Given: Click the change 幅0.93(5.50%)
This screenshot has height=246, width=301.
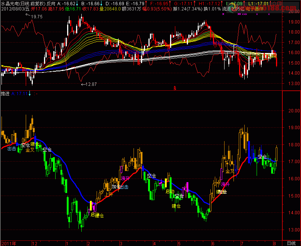Looking at the screenshot, I should (x=157, y=9).
